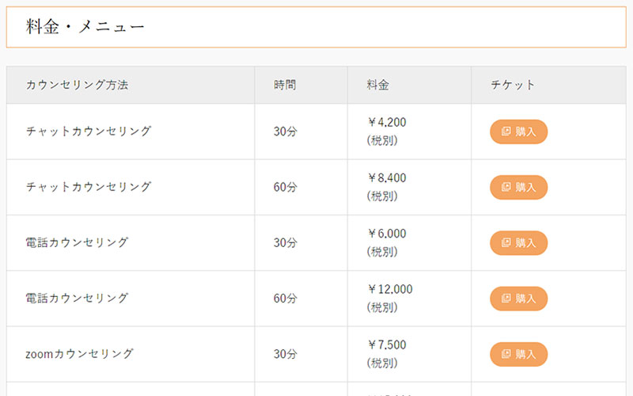The image size is (633, 396).
Task: Click ticket icon in ¥4,200 row's 購入 button
Action: point(506,132)
